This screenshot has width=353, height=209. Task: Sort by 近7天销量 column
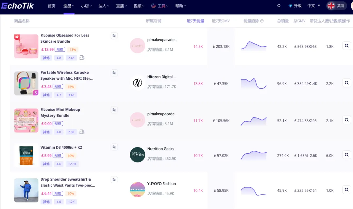(195, 21)
